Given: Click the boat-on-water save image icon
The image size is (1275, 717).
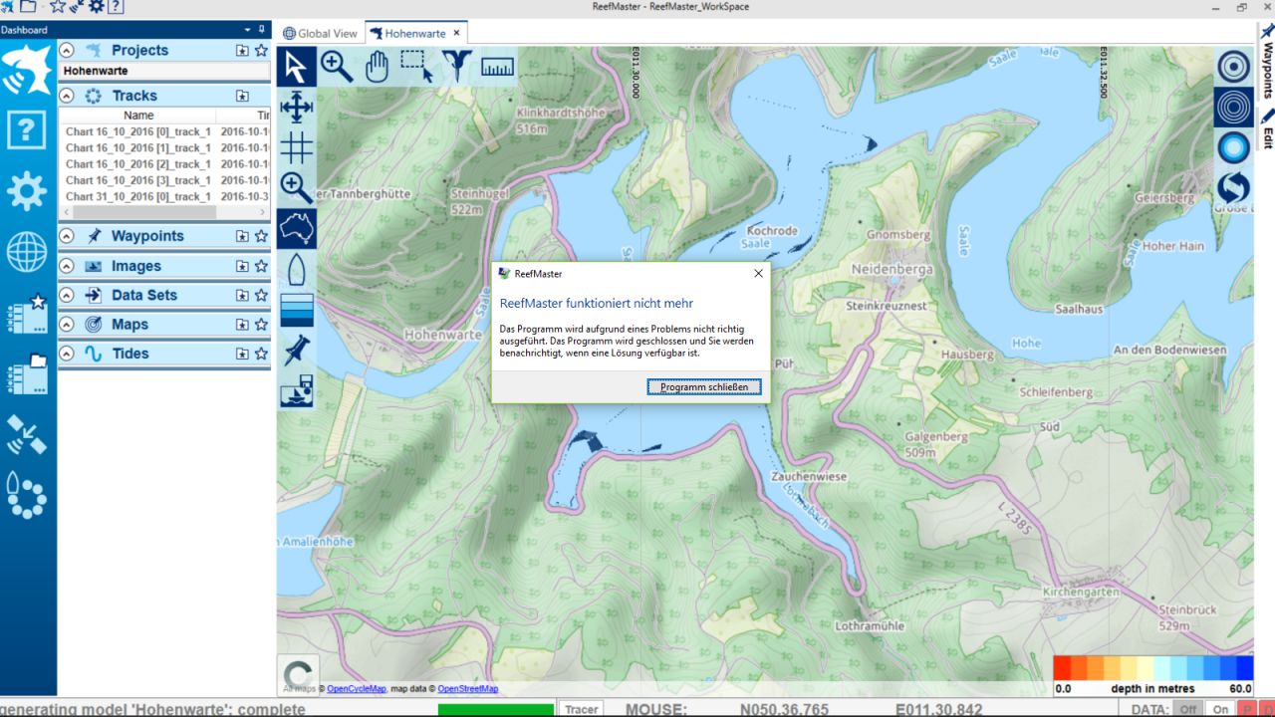Looking at the screenshot, I should coord(296,390).
